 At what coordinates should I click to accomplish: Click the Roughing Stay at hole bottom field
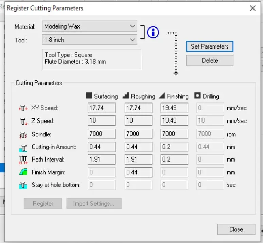pyautogui.click(x=138, y=185)
